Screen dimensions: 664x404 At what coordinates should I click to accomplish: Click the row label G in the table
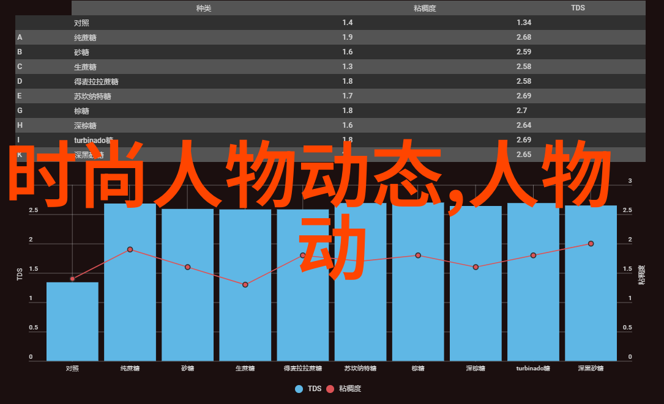(x=20, y=111)
